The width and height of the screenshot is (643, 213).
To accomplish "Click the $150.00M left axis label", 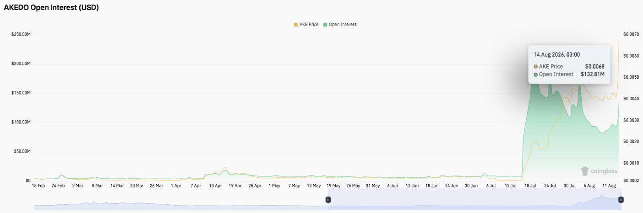I will click(21, 93).
